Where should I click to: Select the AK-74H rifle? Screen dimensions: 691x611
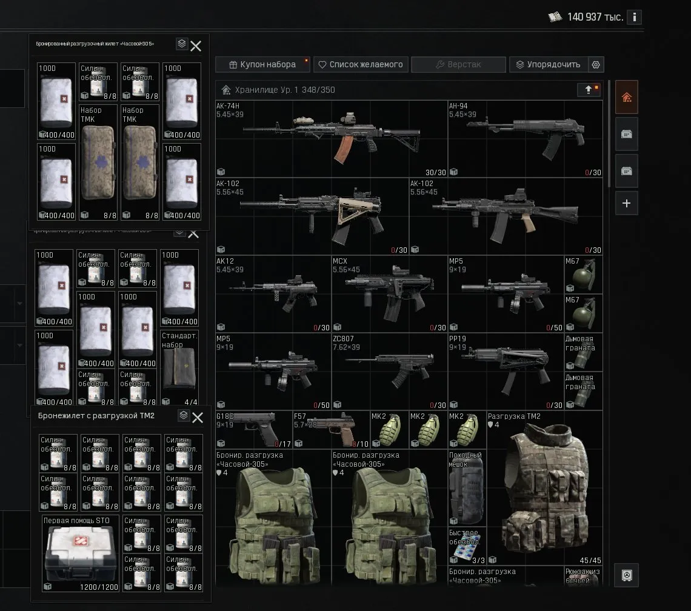[332, 139]
